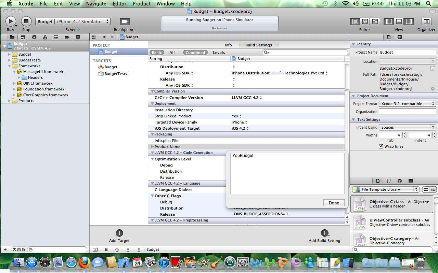Select the Basic settings filter
Viewport: 438px width, 273px height.
(x=157, y=53)
